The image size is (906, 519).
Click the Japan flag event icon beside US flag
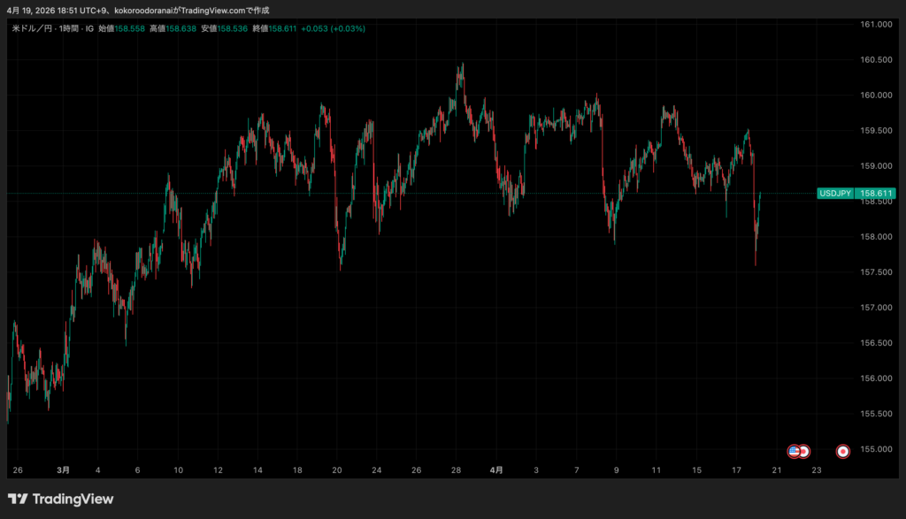point(804,451)
